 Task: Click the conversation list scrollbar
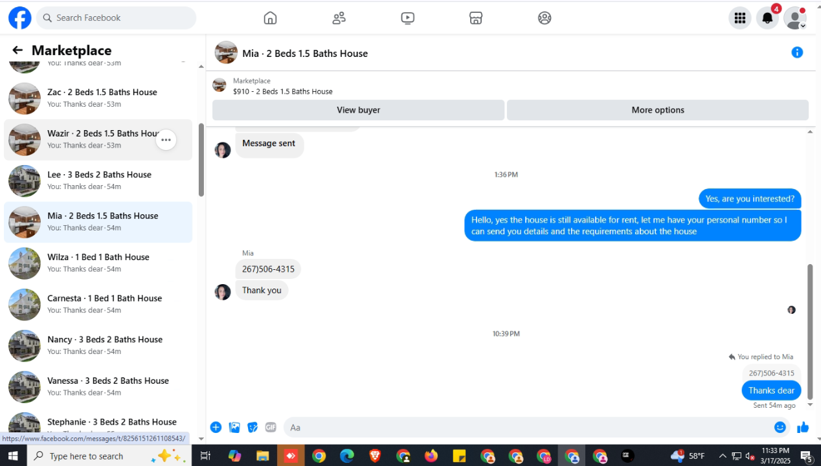pos(201,161)
